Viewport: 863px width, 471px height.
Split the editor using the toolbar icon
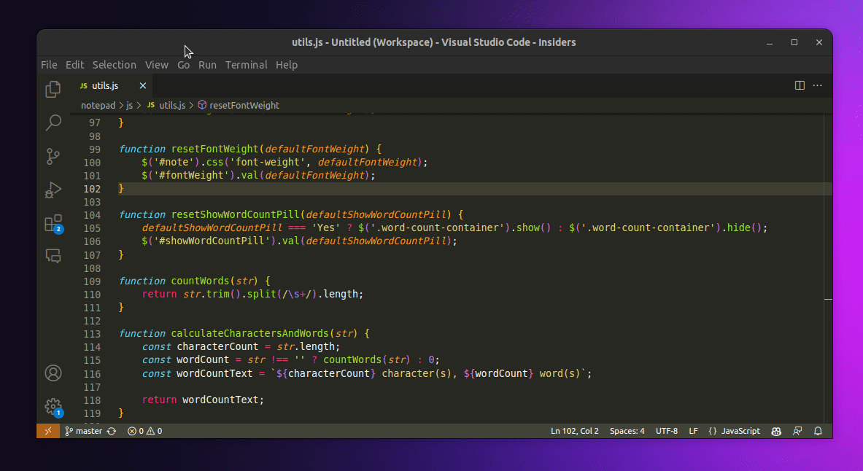click(800, 85)
